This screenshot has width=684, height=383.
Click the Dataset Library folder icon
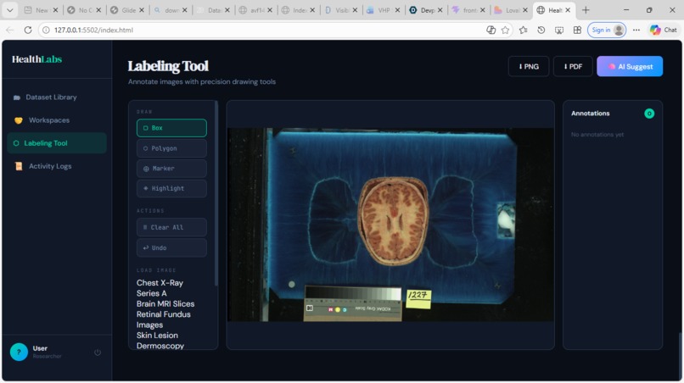point(17,97)
